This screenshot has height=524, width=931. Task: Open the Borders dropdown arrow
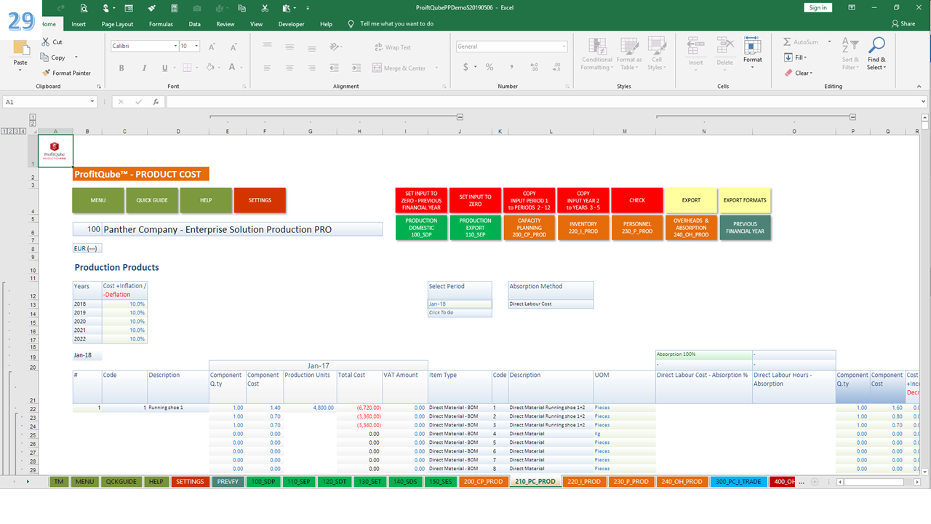(197, 68)
